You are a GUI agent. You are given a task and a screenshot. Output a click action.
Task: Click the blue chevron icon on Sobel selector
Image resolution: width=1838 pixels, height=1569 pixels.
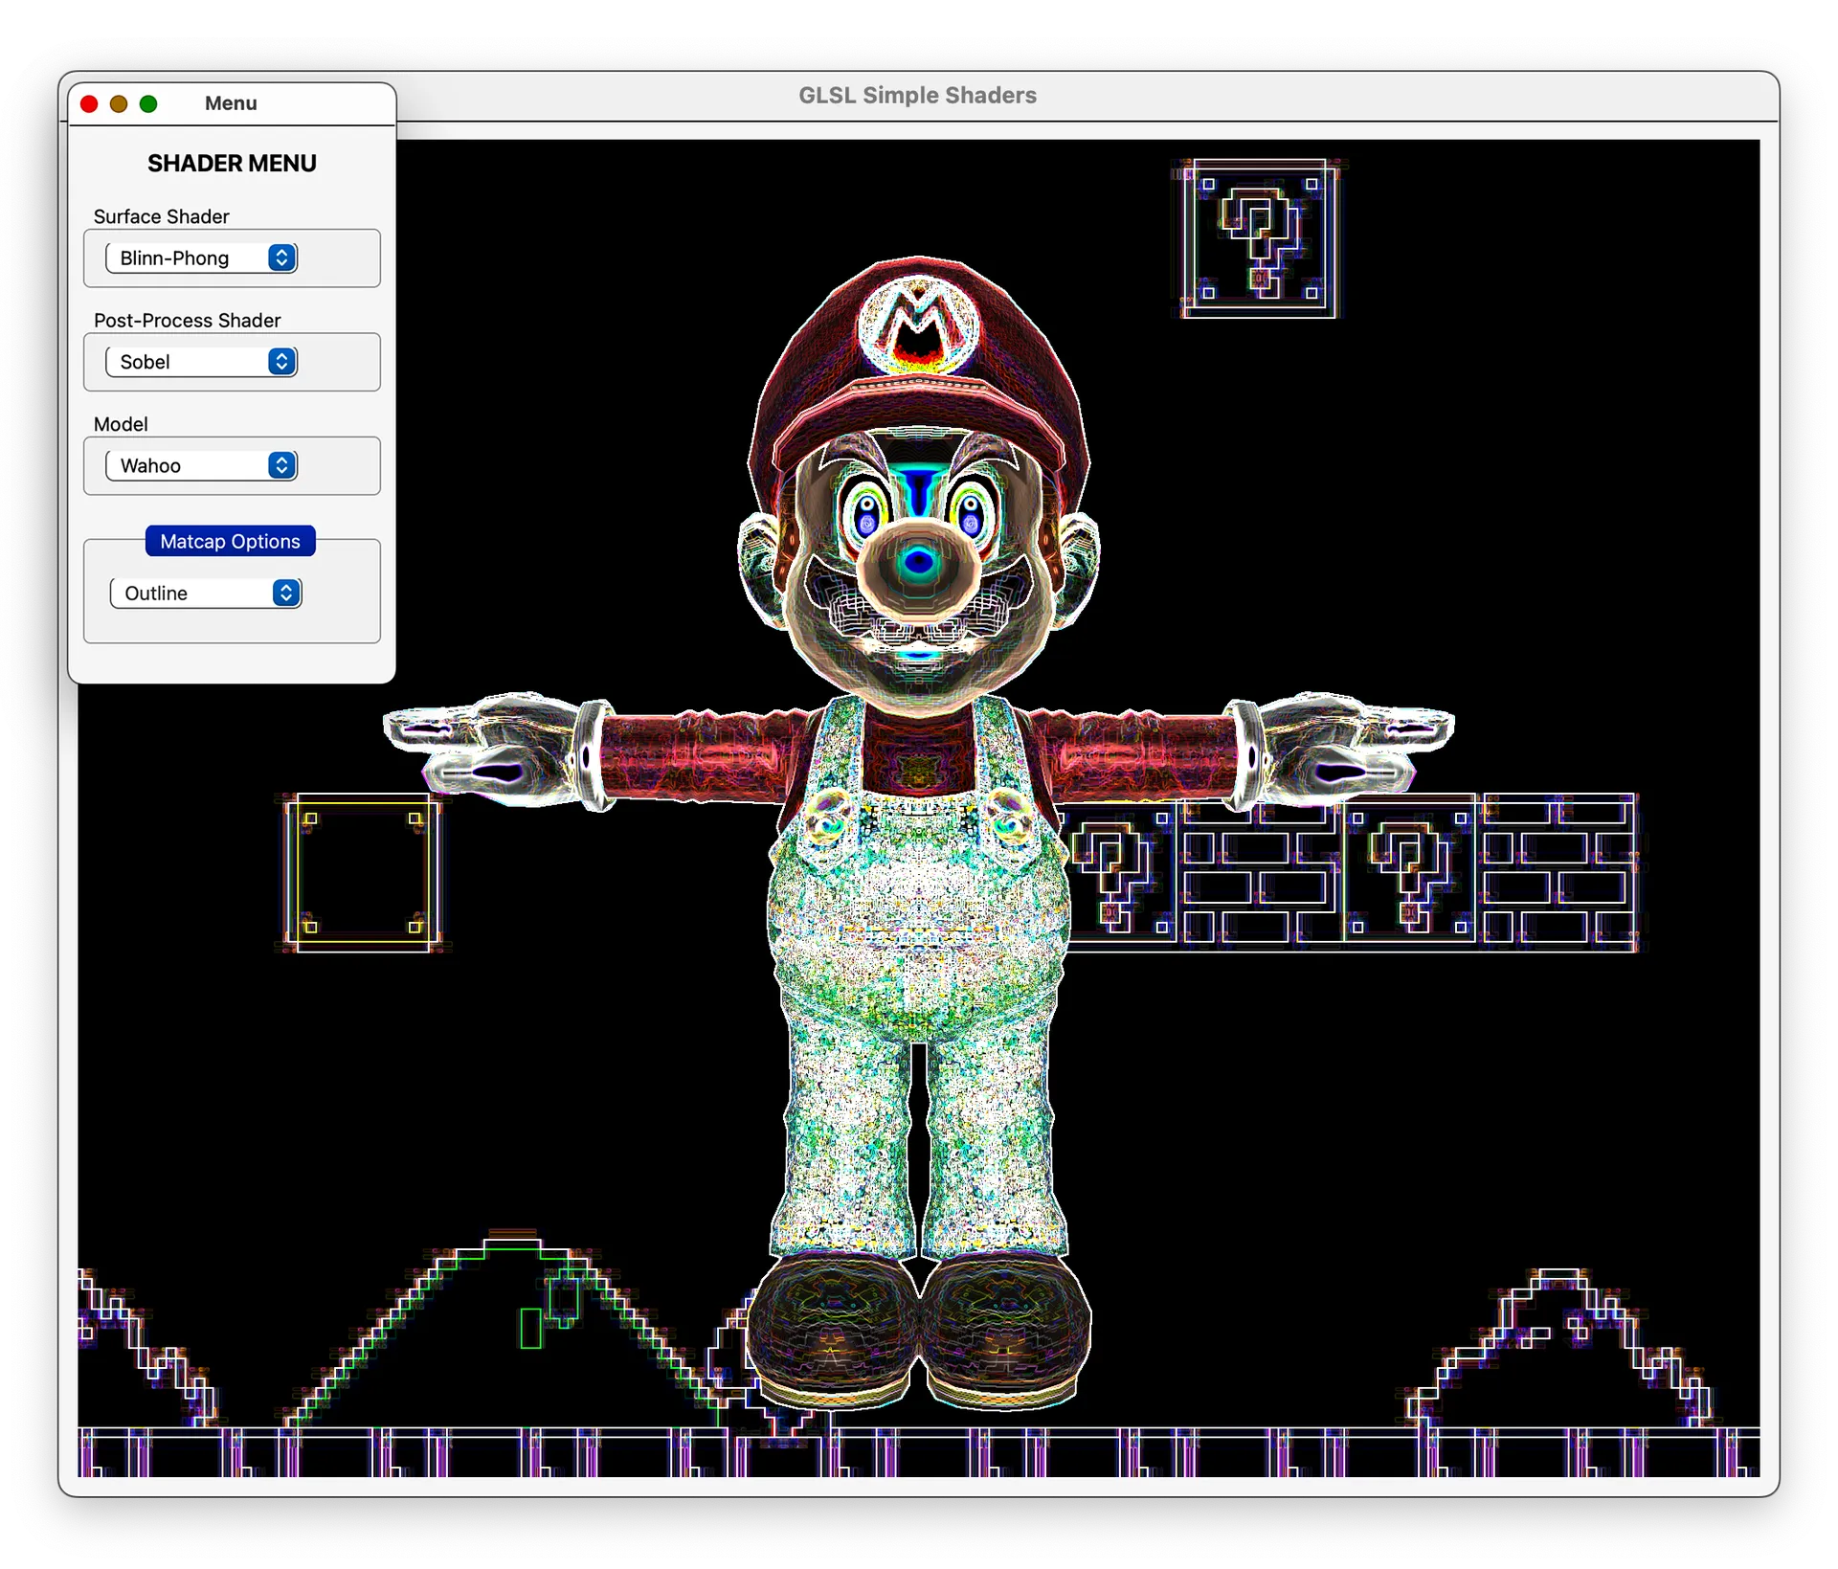[x=281, y=362]
